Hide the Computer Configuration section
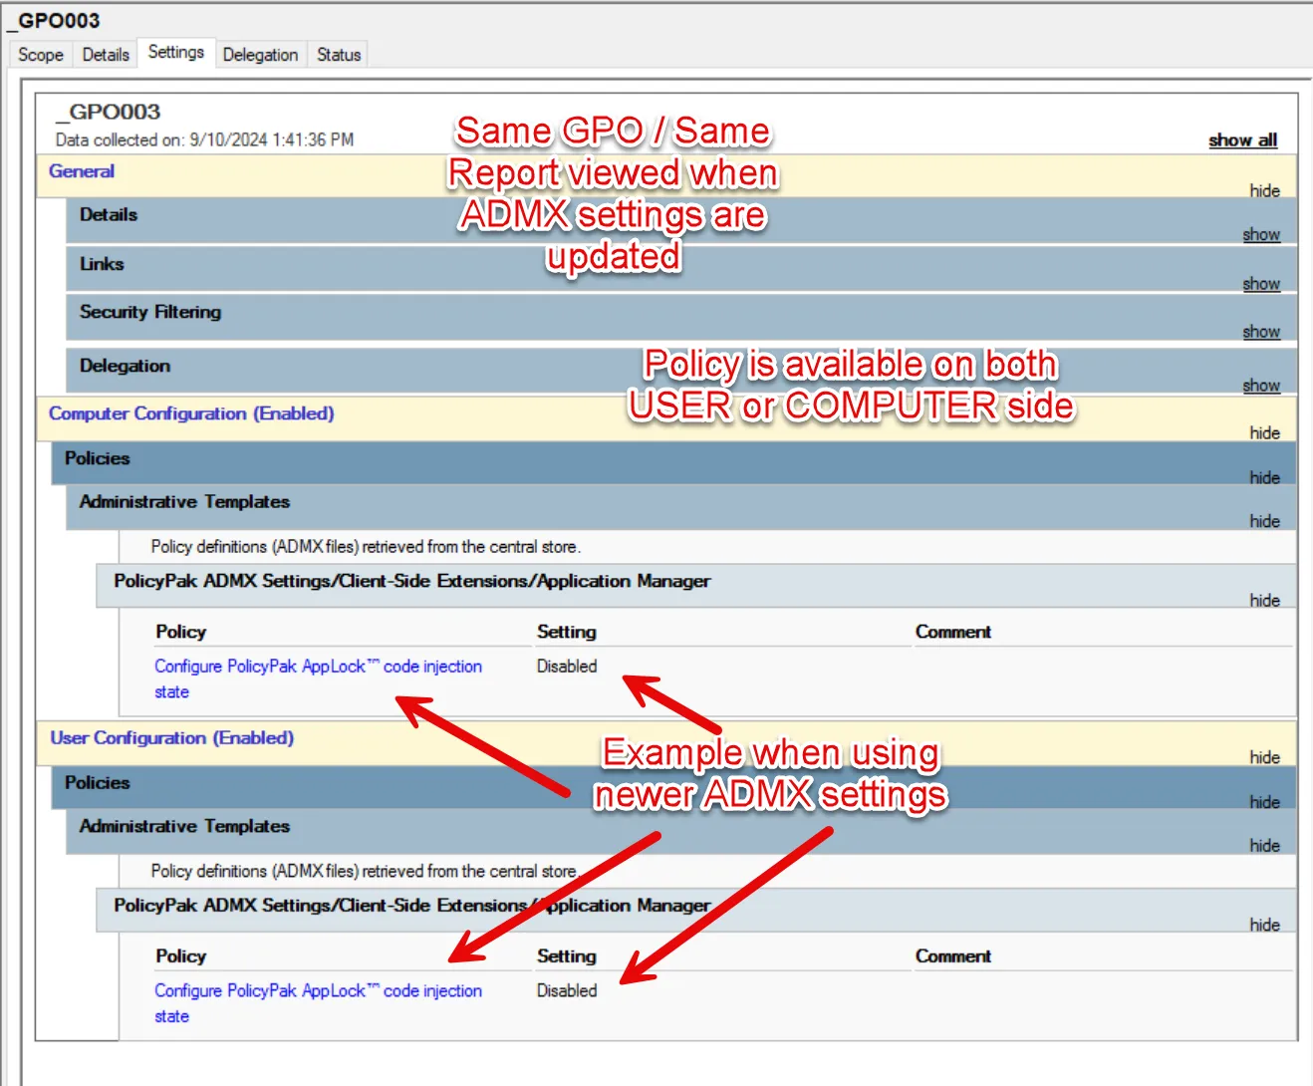 tap(1264, 432)
